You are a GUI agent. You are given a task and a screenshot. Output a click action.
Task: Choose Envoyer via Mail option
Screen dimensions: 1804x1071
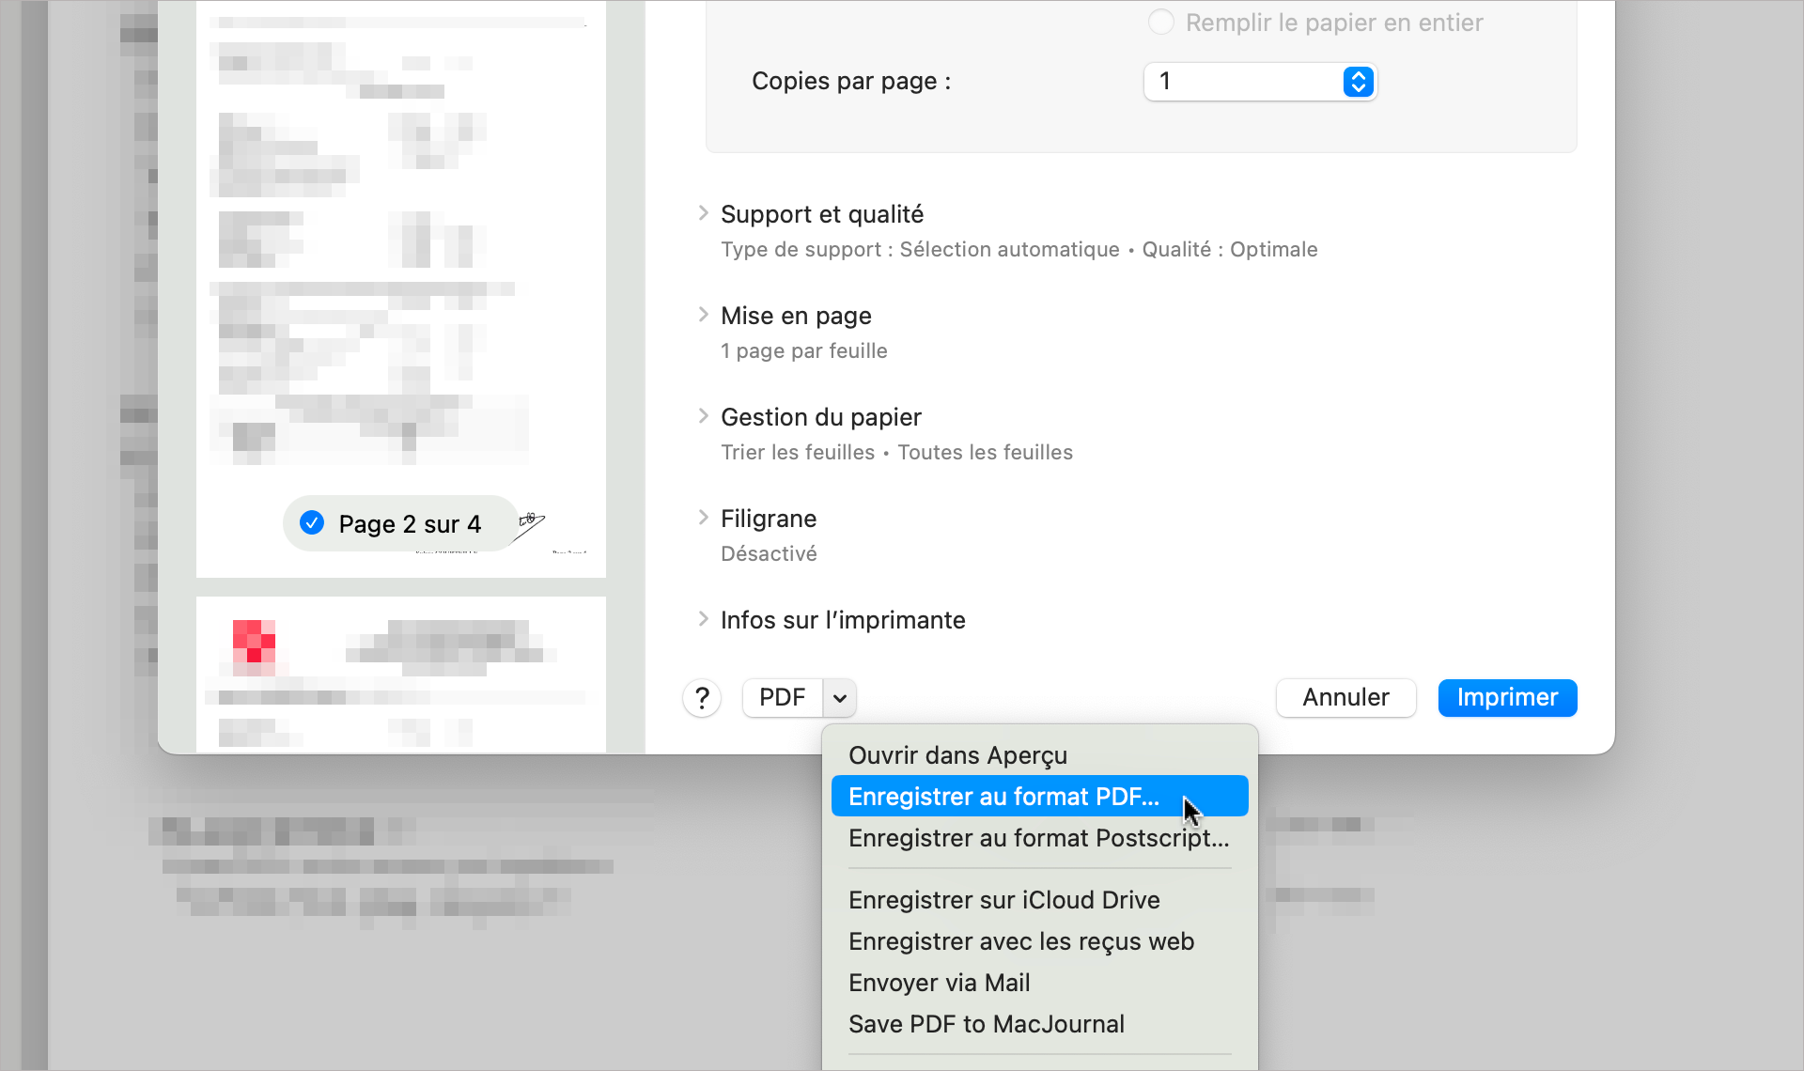pos(939,983)
